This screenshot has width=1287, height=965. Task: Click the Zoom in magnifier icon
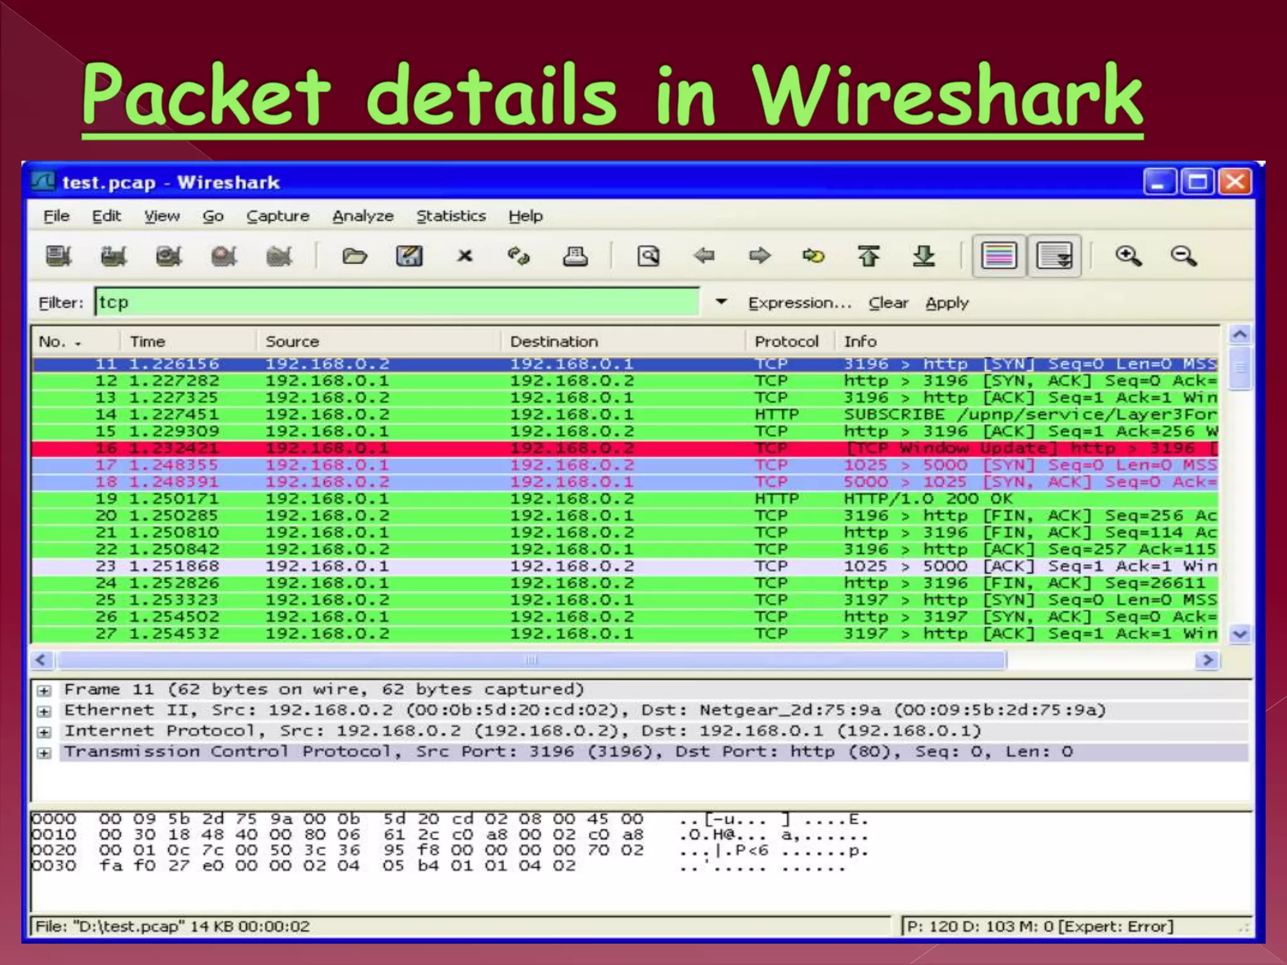click(1128, 256)
